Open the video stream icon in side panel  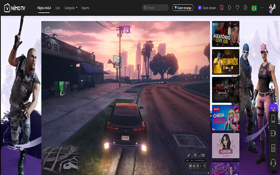coord(273,133)
